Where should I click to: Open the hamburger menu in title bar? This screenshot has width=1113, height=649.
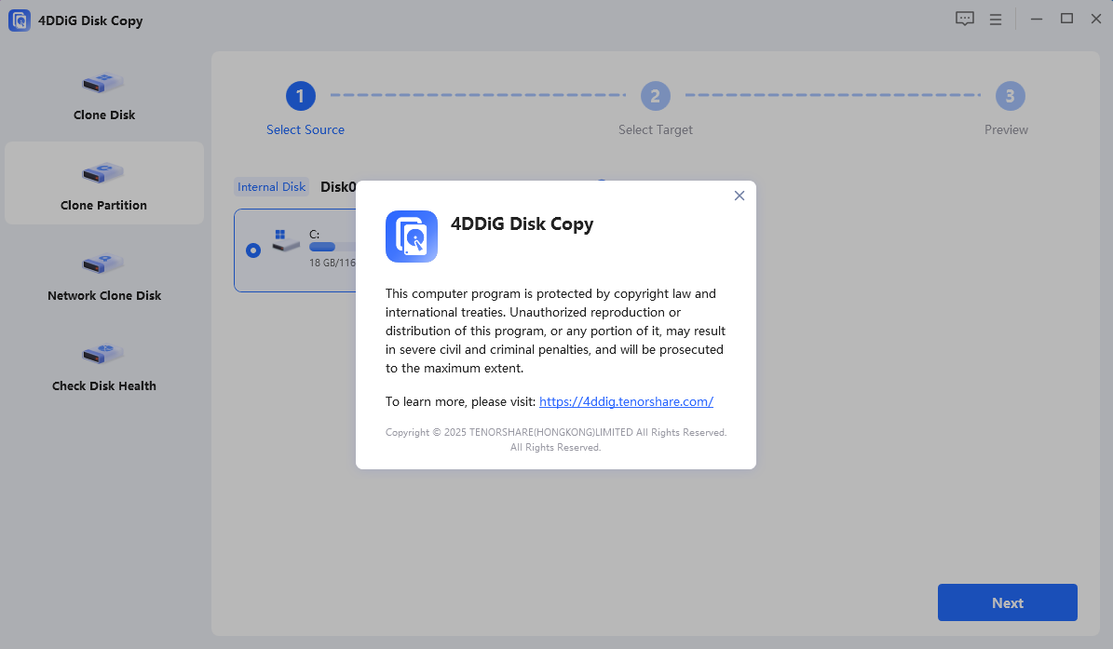(995, 20)
